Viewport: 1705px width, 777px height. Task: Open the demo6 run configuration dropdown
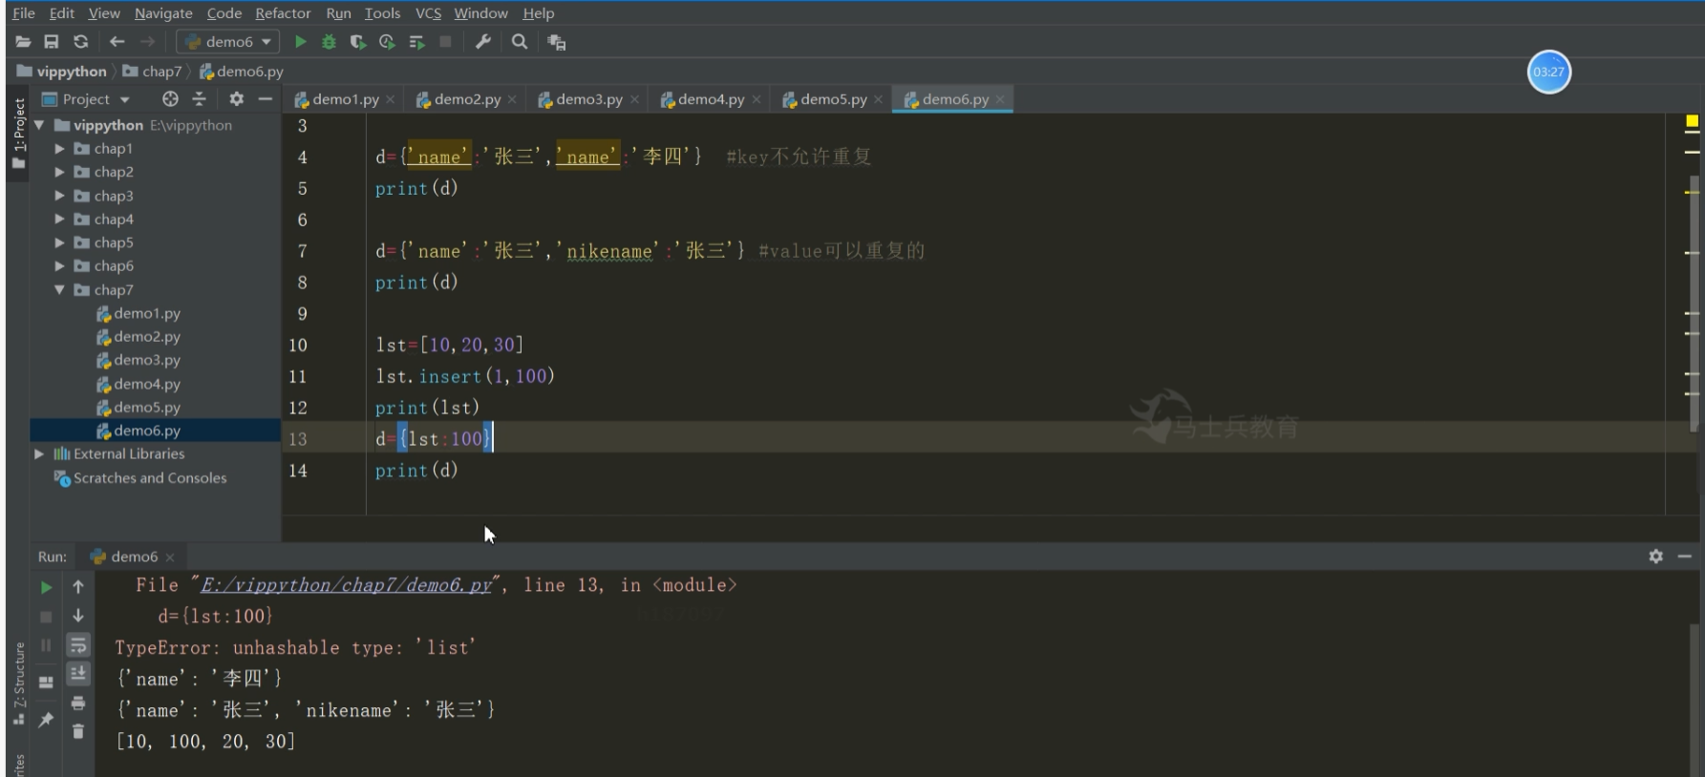click(x=228, y=42)
